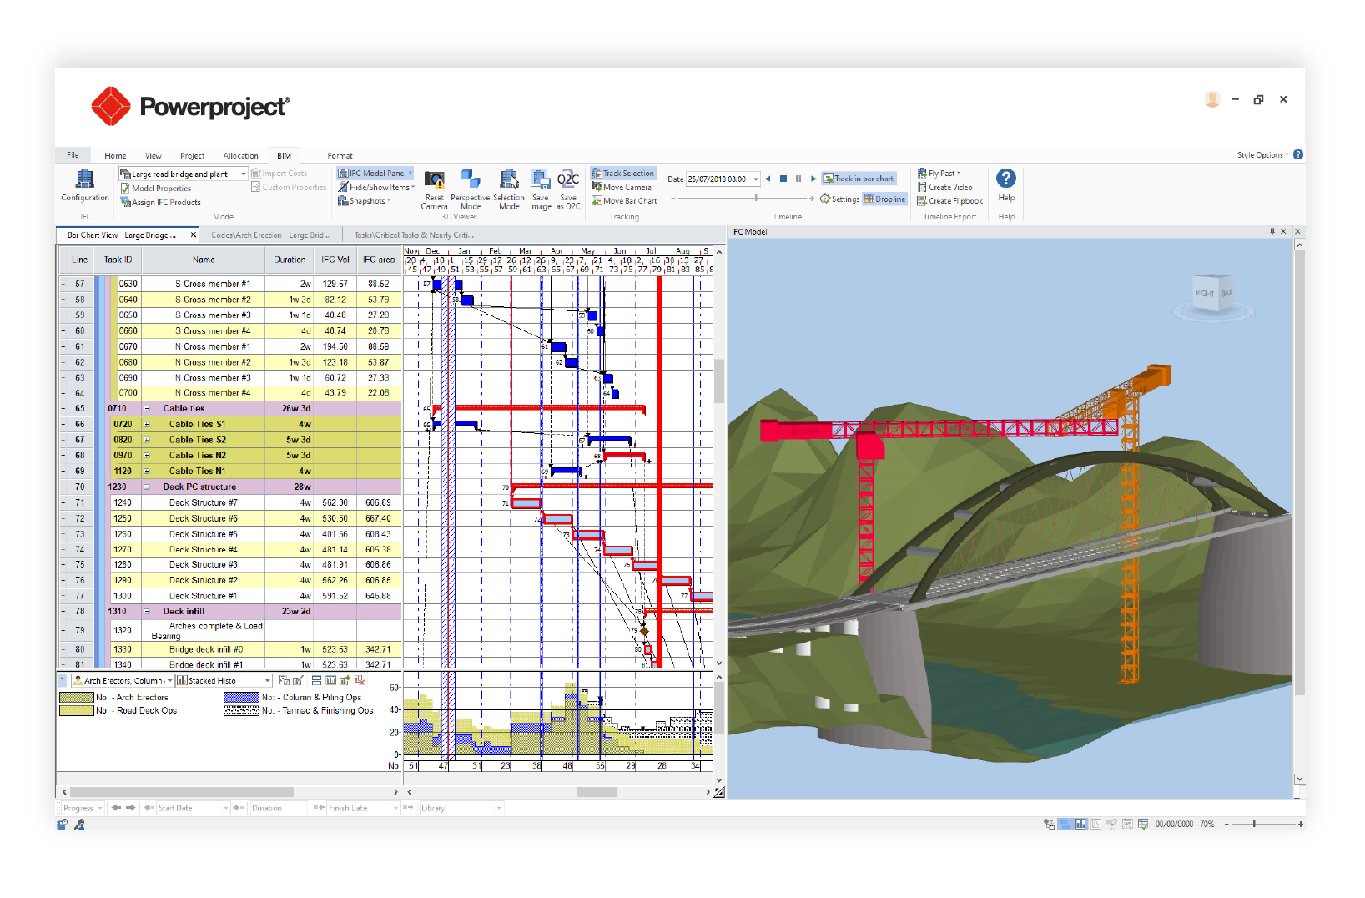The width and height of the screenshot is (1365, 898).
Task: Open the blue Help question mark icon
Action: pyautogui.click(x=1006, y=179)
